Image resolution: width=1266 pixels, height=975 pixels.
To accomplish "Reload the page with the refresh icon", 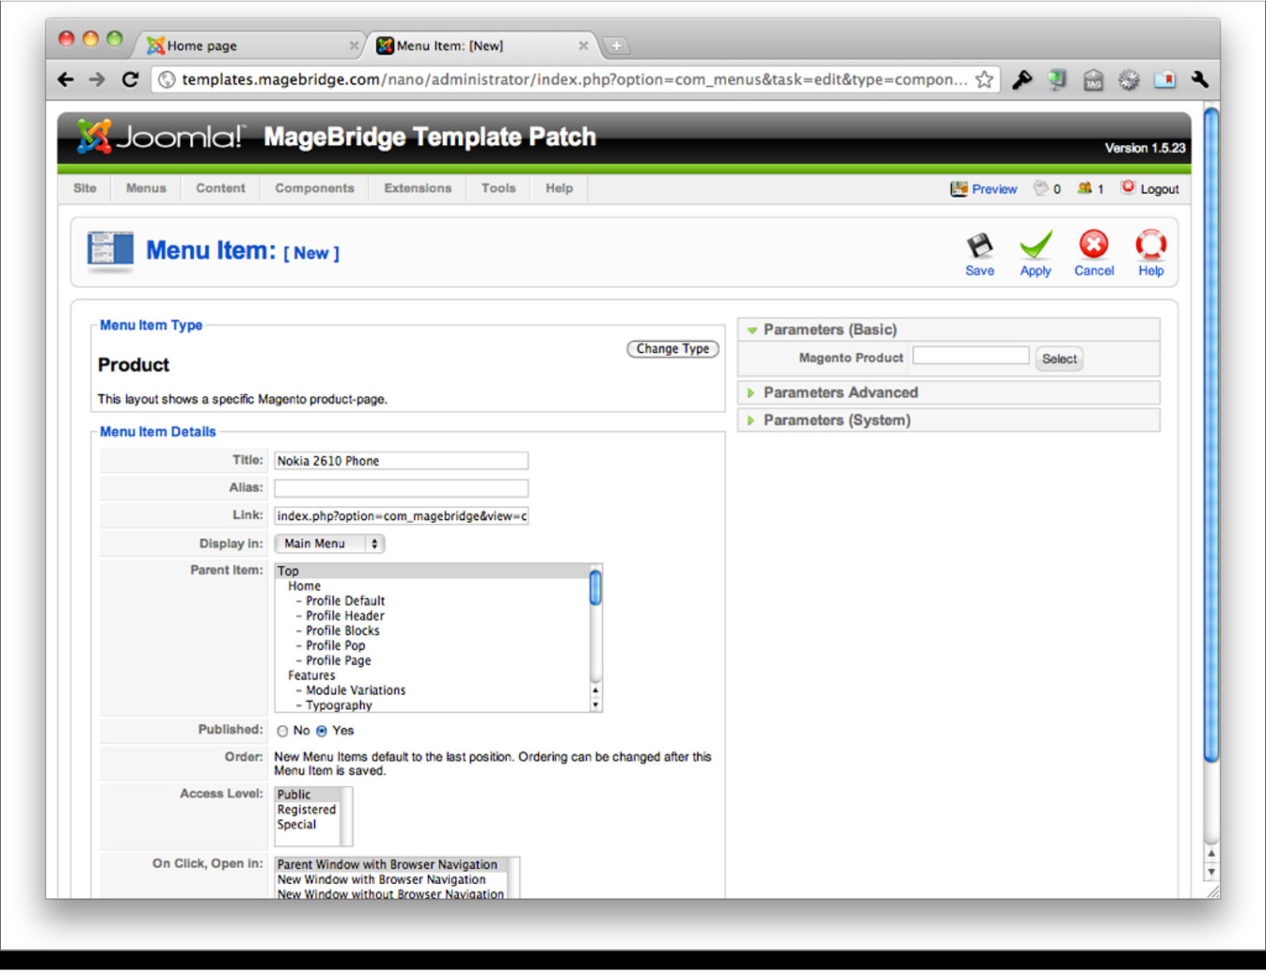I will [x=131, y=79].
